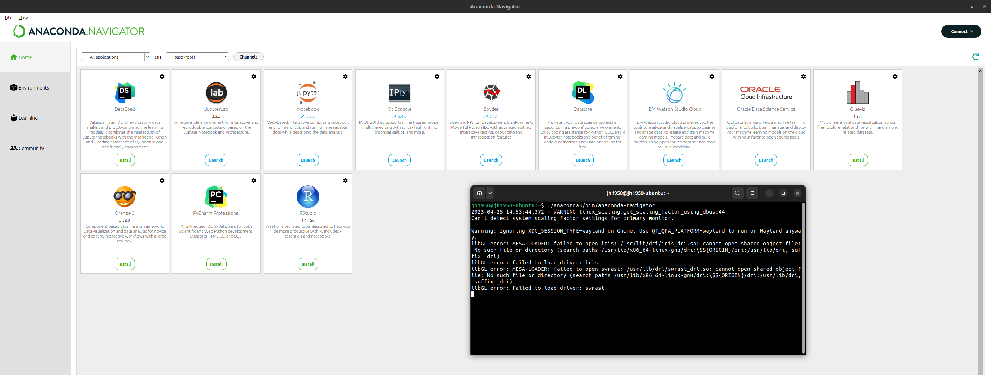Click the terminal search icon

[x=737, y=193]
